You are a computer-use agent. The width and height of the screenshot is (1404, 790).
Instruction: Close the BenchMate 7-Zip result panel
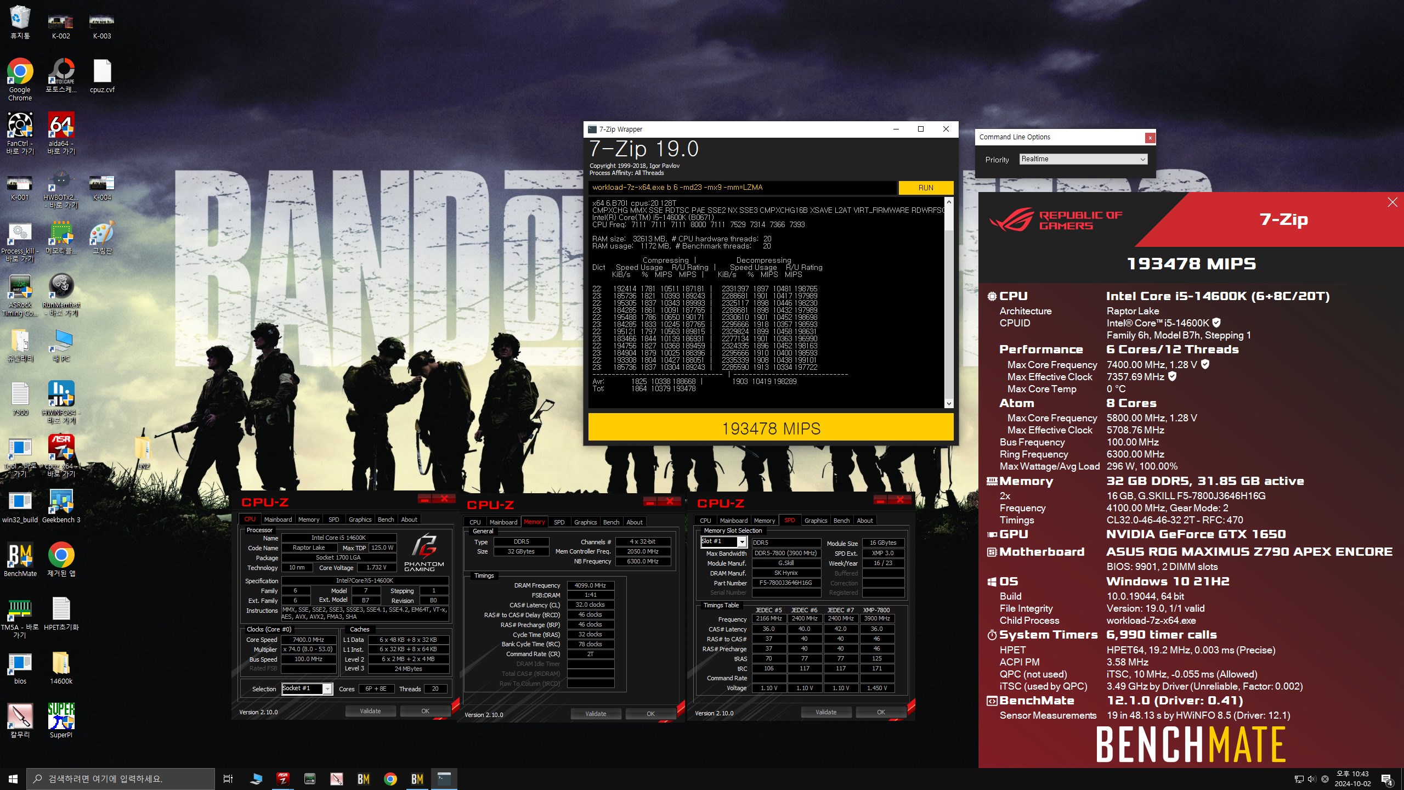pyautogui.click(x=1392, y=202)
